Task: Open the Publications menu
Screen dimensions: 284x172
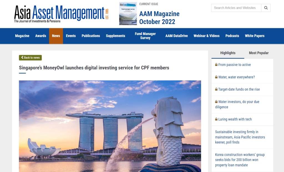Action: [x=91, y=36]
